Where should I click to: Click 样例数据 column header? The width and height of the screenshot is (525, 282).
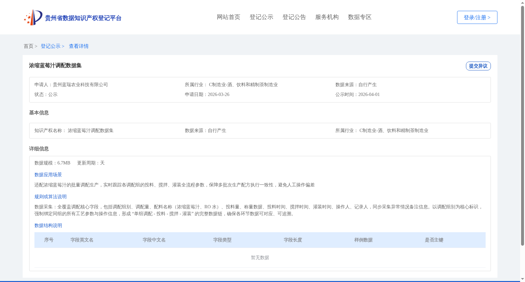click(x=364, y=240)
